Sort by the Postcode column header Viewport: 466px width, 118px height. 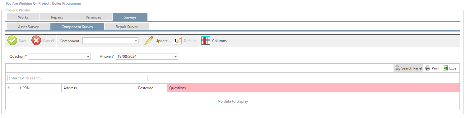click(152, 88)
